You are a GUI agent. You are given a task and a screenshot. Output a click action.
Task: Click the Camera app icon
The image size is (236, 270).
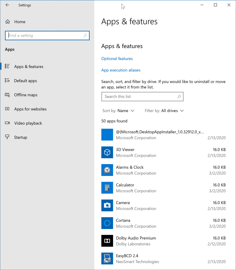[x=107, y=205]
